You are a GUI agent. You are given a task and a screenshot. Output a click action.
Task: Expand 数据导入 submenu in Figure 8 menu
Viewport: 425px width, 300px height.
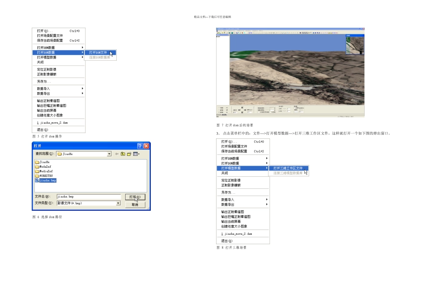tap(242, 200)
